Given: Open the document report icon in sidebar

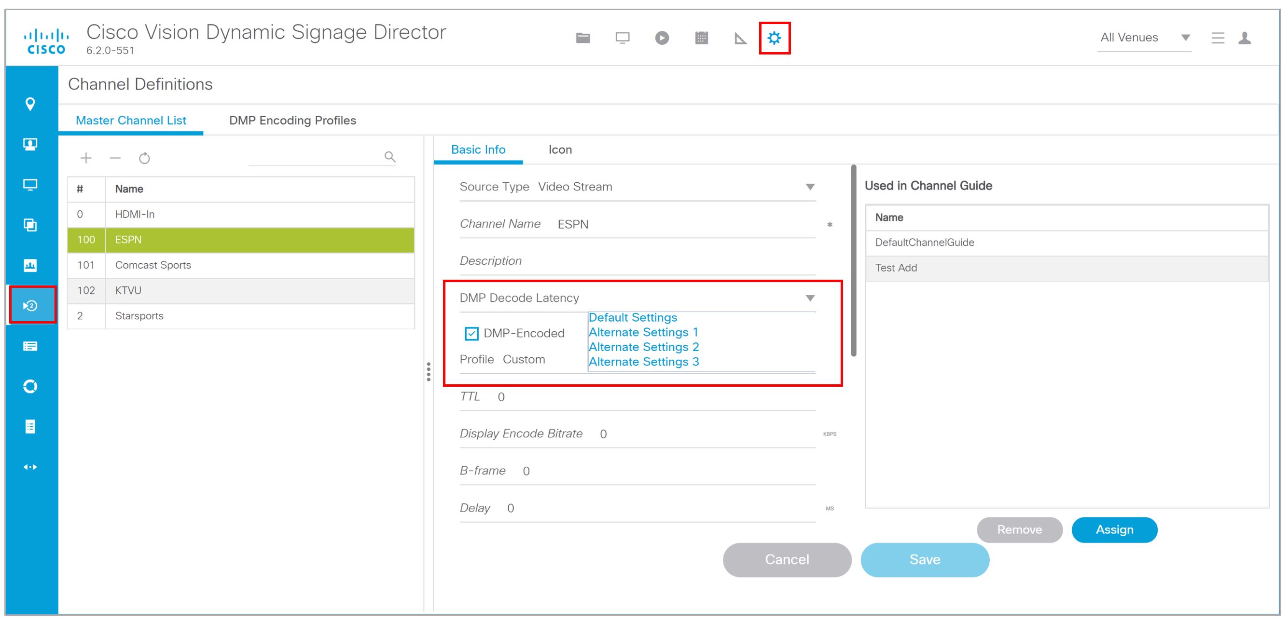Looking at the screenshot, I should tap(30, 427).
